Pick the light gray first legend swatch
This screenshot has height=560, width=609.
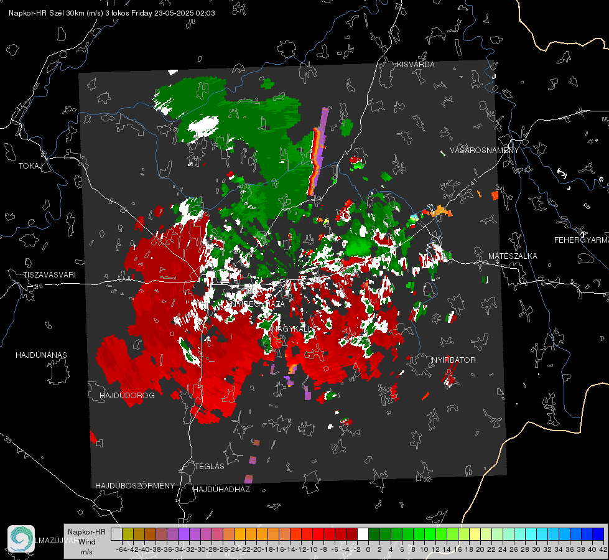(x=116, y=534)
